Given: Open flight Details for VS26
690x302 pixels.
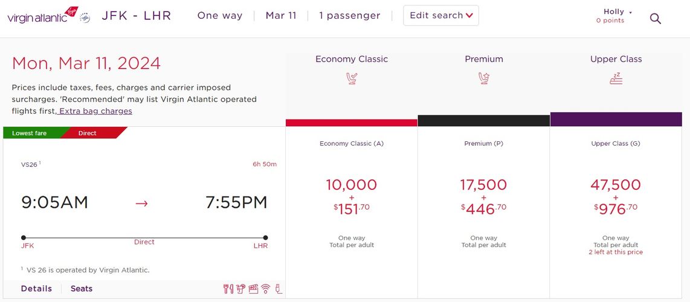Looking at the screenshot, I should coord(36,289).
